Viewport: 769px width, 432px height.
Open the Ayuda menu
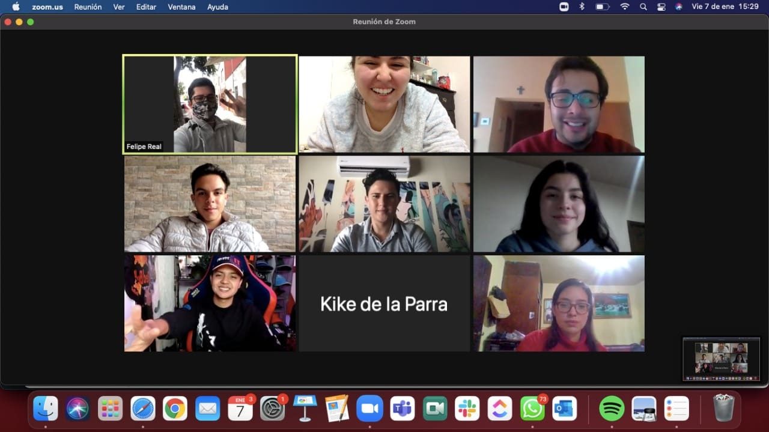(217, 7)
